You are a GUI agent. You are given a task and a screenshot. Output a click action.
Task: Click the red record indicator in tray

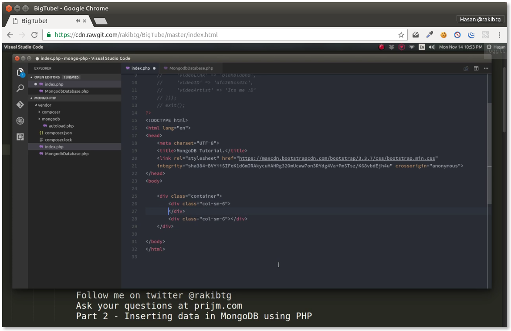point(381,47)
